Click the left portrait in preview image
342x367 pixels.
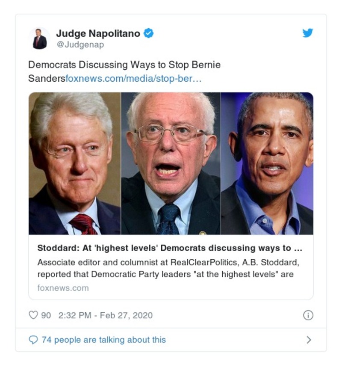coord(75,163)
